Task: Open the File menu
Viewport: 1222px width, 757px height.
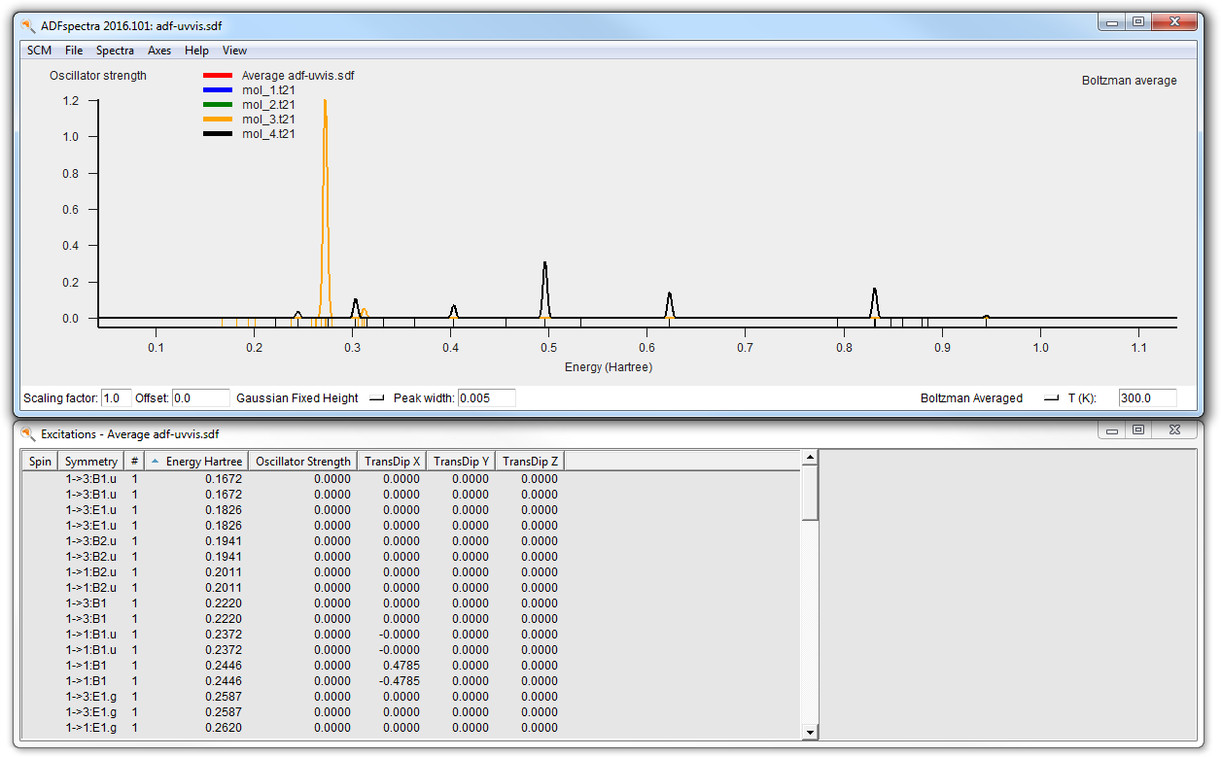Action: coord(74,51)
